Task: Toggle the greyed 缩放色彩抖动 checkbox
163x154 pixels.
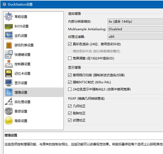Action: click(70, 51)
